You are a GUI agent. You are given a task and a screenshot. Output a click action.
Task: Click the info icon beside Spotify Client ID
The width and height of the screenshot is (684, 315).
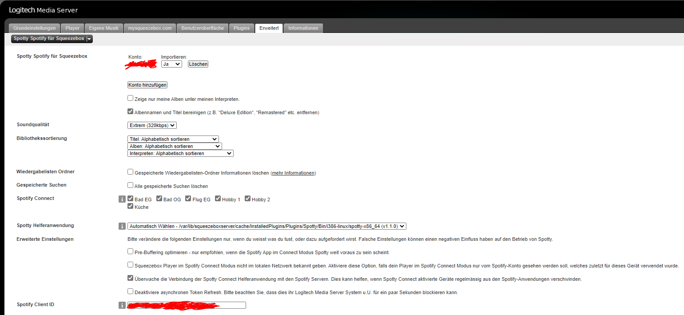[x=122, y=305]
